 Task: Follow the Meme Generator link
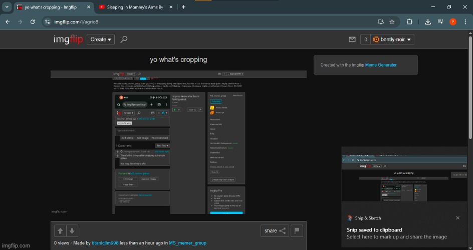pyautogui.click(x=380, y=65)
